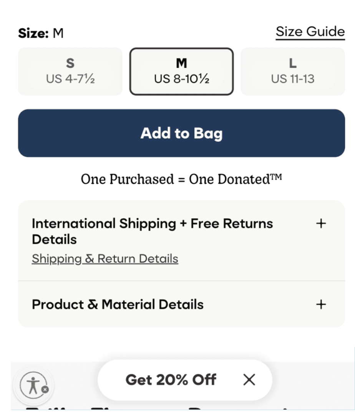Choose size M (US 8-10½)
The image size is (355, 412).
point(181,71)
